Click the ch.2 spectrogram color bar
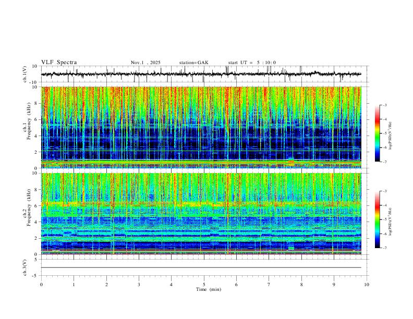This screenshot has height=319, width=413. (377, 219)
